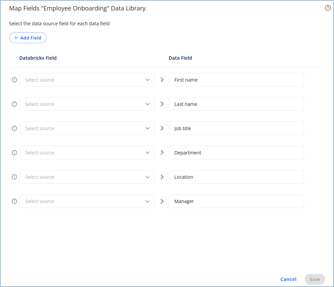The image size is (334, 287).
Task: Click the warning icon beside Location row
Action: [14, 177]
